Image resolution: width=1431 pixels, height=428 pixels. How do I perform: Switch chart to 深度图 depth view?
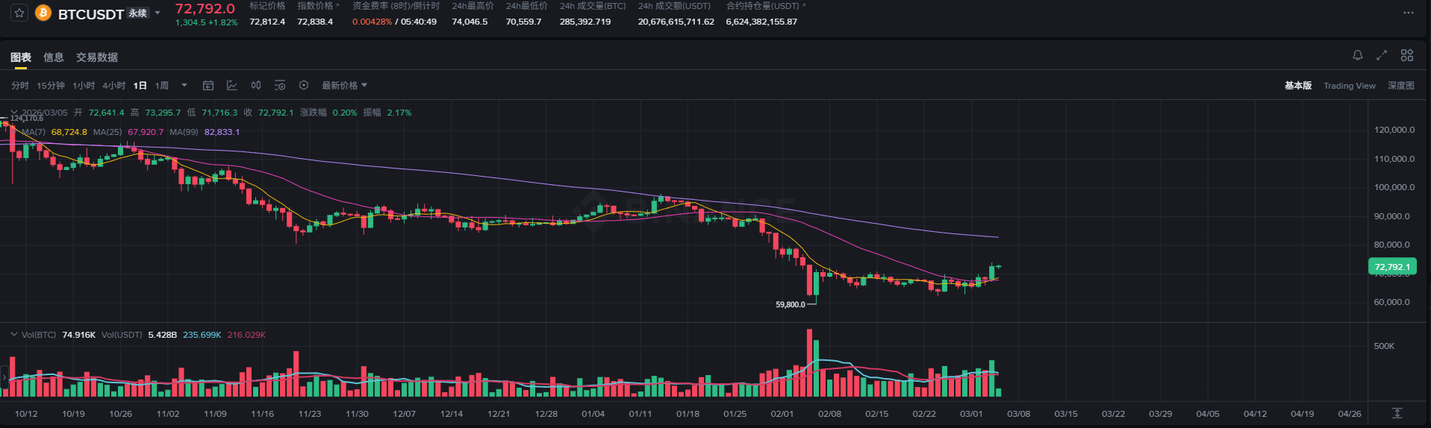(1400, 86)
